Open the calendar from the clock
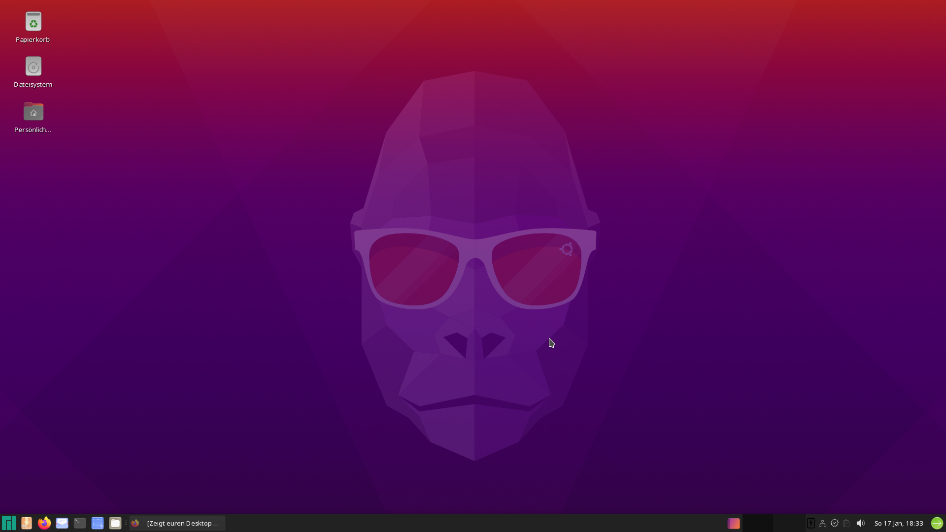 [898, 523]
